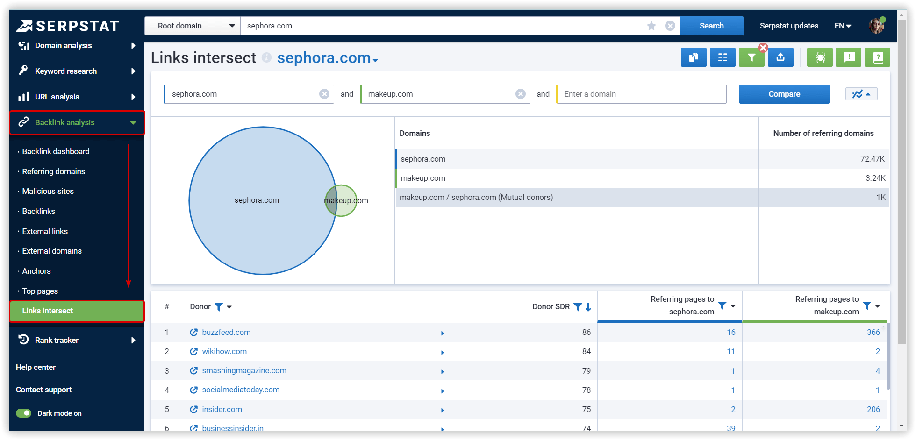Screen dimensions: 916x440
Task: Open the wikihow.com donor link
Action: click(224, 351)
